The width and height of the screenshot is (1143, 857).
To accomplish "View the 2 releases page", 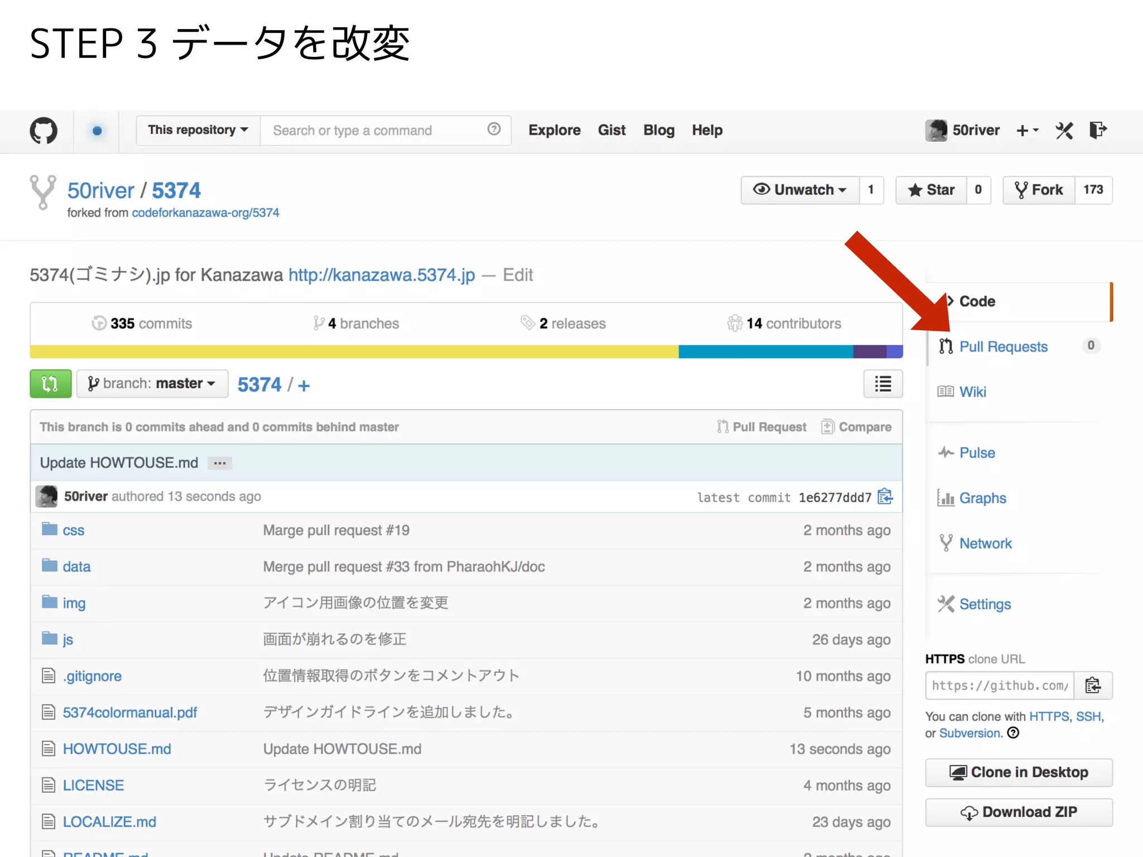I will (563, 324).
